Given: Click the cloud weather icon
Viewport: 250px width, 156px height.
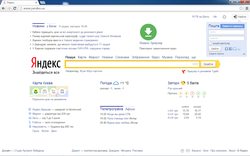Looking at the screenshot, I should click(116, 83).
